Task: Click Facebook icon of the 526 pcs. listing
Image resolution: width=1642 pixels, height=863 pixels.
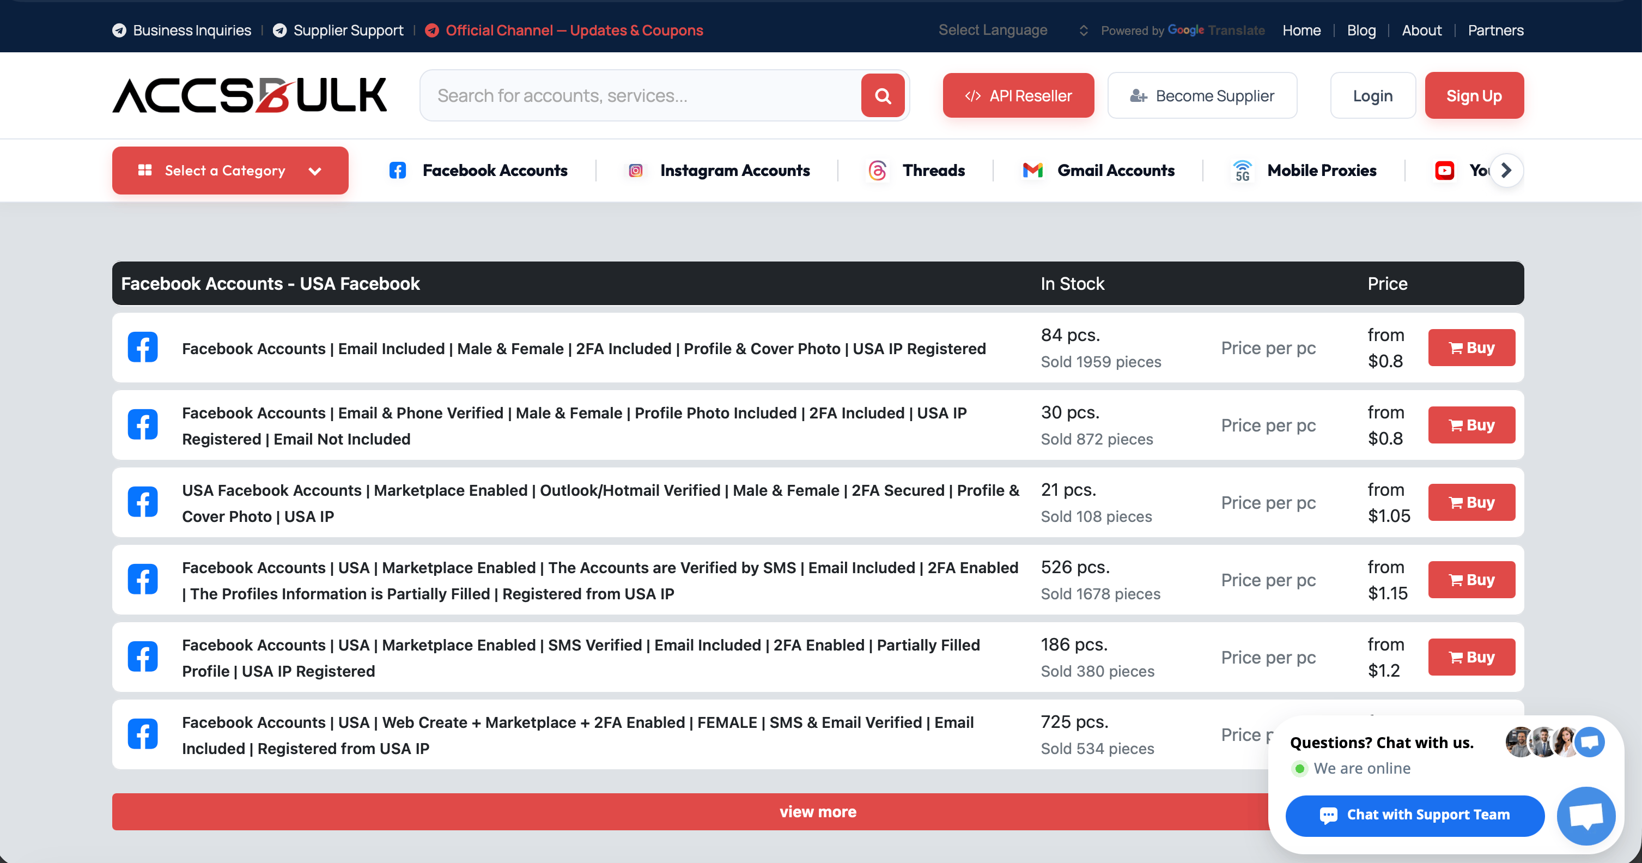Action: tap(143, 579)
